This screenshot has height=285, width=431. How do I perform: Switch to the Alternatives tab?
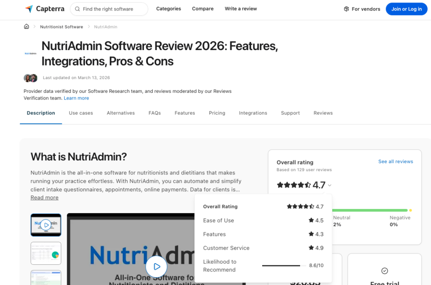[121, 113]
